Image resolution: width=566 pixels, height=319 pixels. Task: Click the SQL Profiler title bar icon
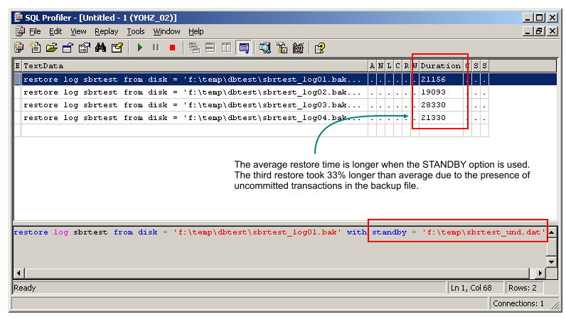[x=18, y=17]
